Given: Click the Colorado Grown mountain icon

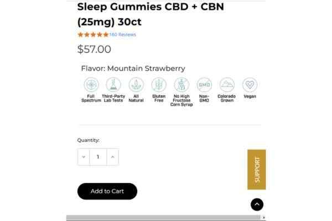Looking at the screenshot, I should click(x=227, y=85).
